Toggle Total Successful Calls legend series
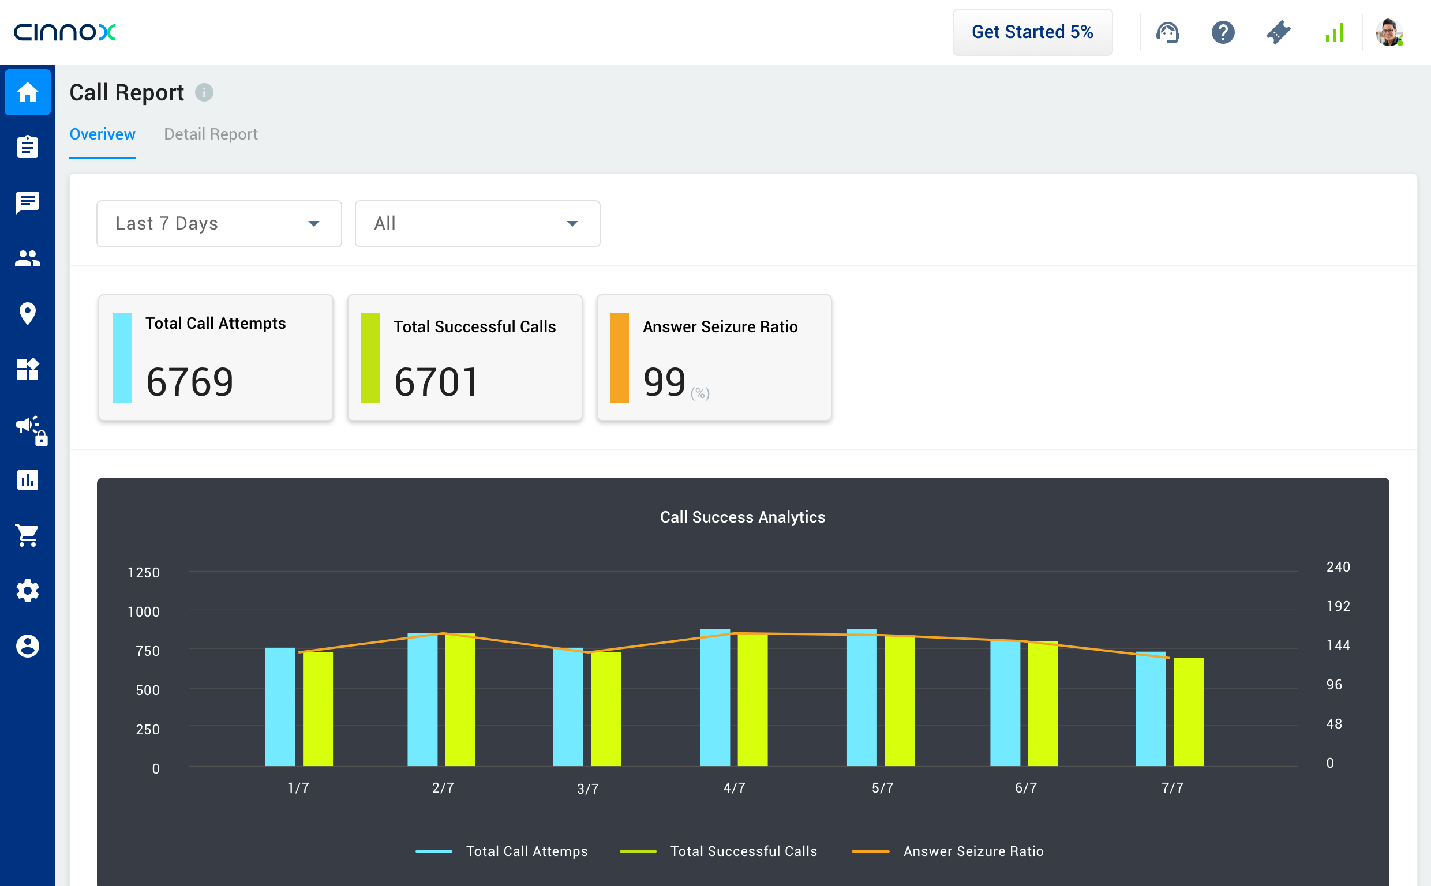Image resolution: width=1431 pixels, height=886 pixels. coord(743,851)
